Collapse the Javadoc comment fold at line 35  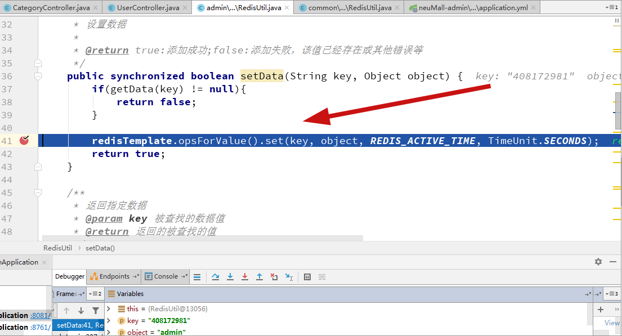pyautogui.click(x=38, y=63)
